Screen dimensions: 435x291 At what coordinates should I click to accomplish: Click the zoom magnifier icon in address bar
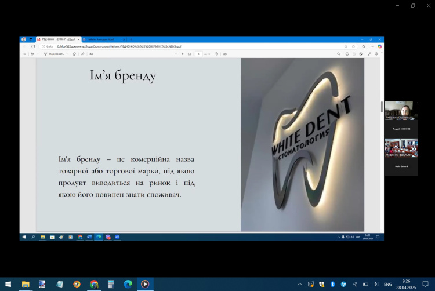(346, 46)
